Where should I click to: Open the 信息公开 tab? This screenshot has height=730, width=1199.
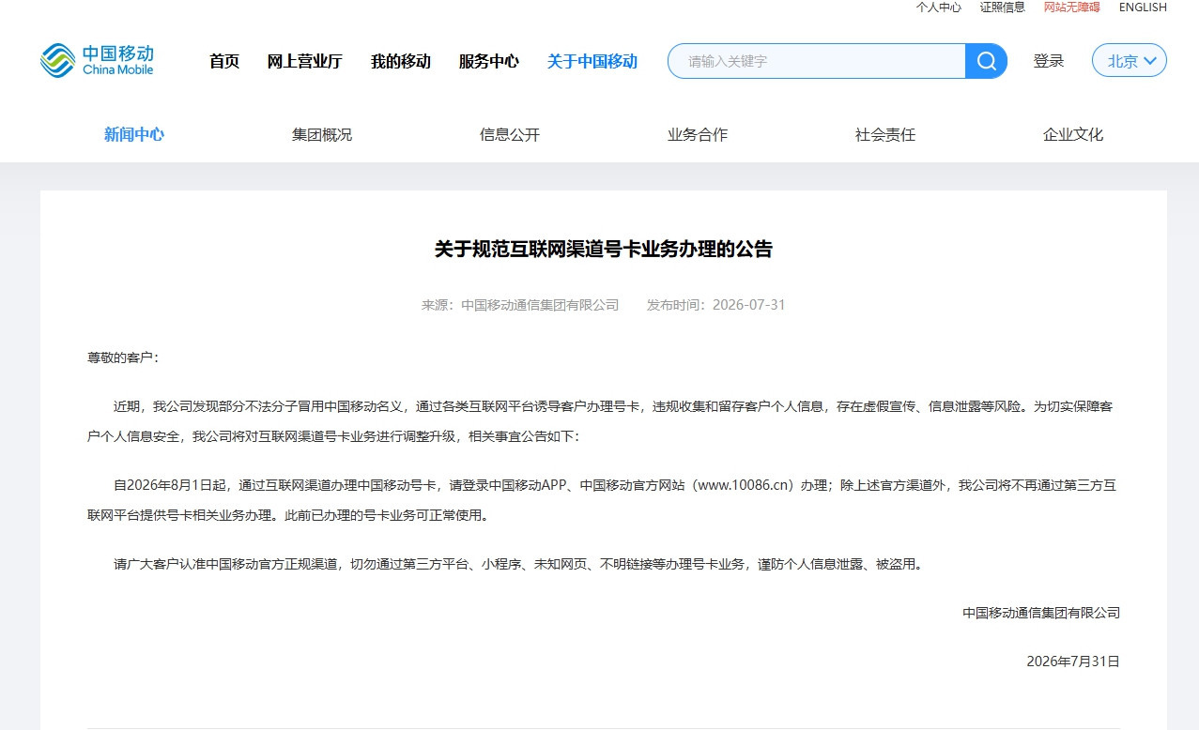510,134
